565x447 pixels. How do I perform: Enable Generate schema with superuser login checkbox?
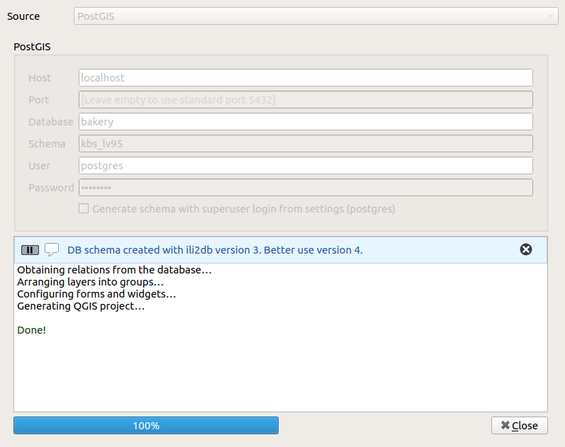point(84,208)
